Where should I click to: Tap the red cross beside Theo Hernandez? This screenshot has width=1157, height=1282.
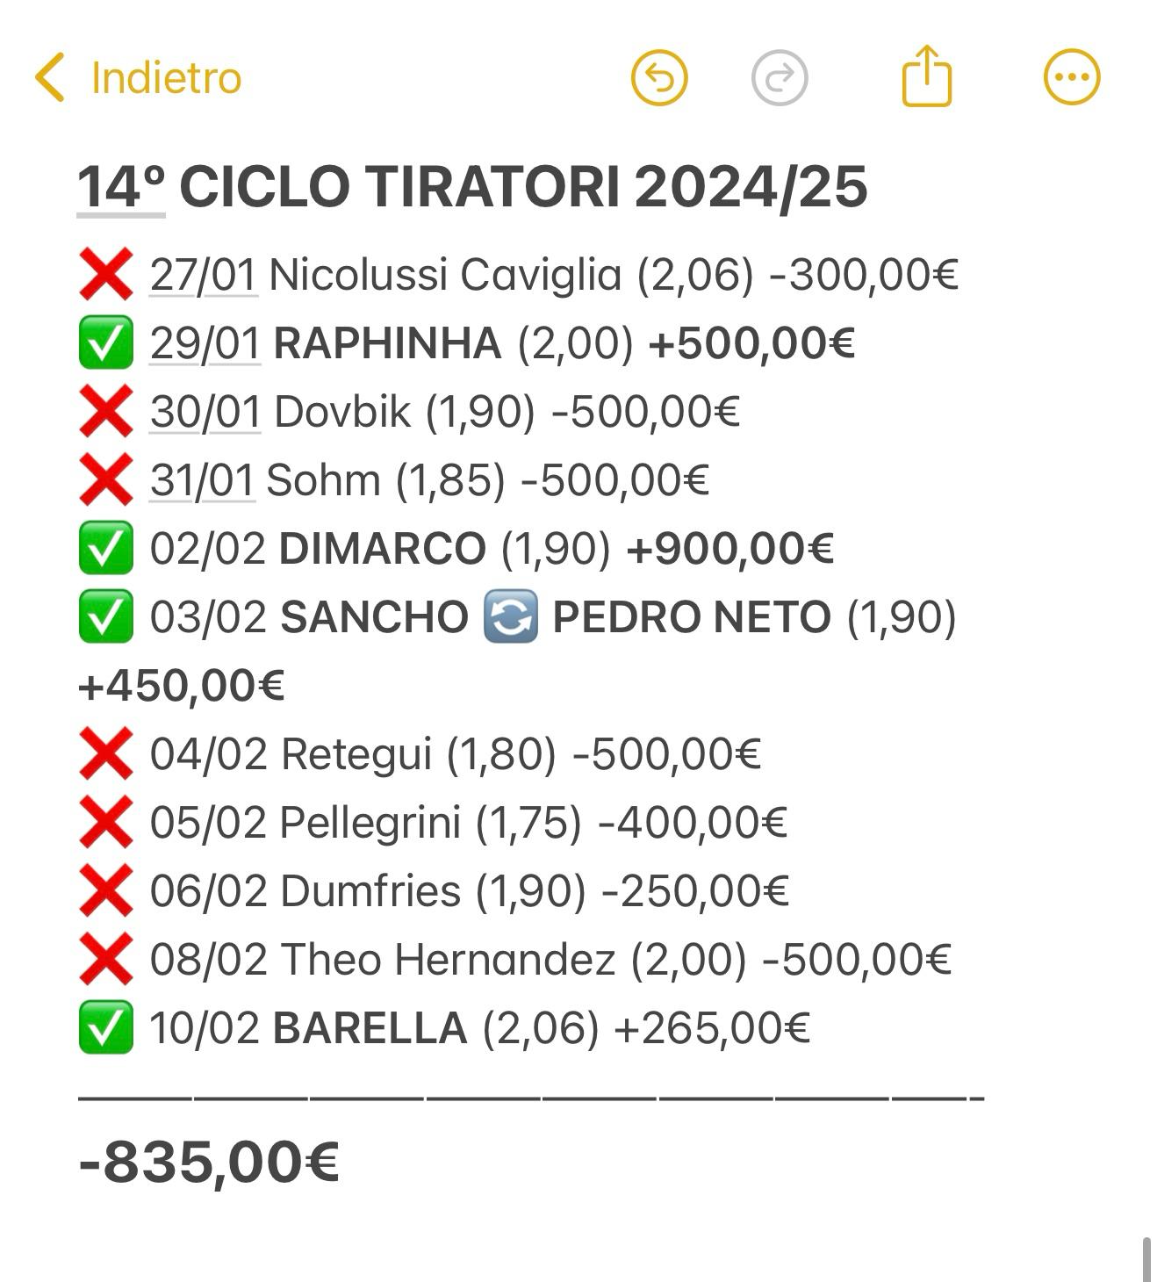(x=105, y=959)
